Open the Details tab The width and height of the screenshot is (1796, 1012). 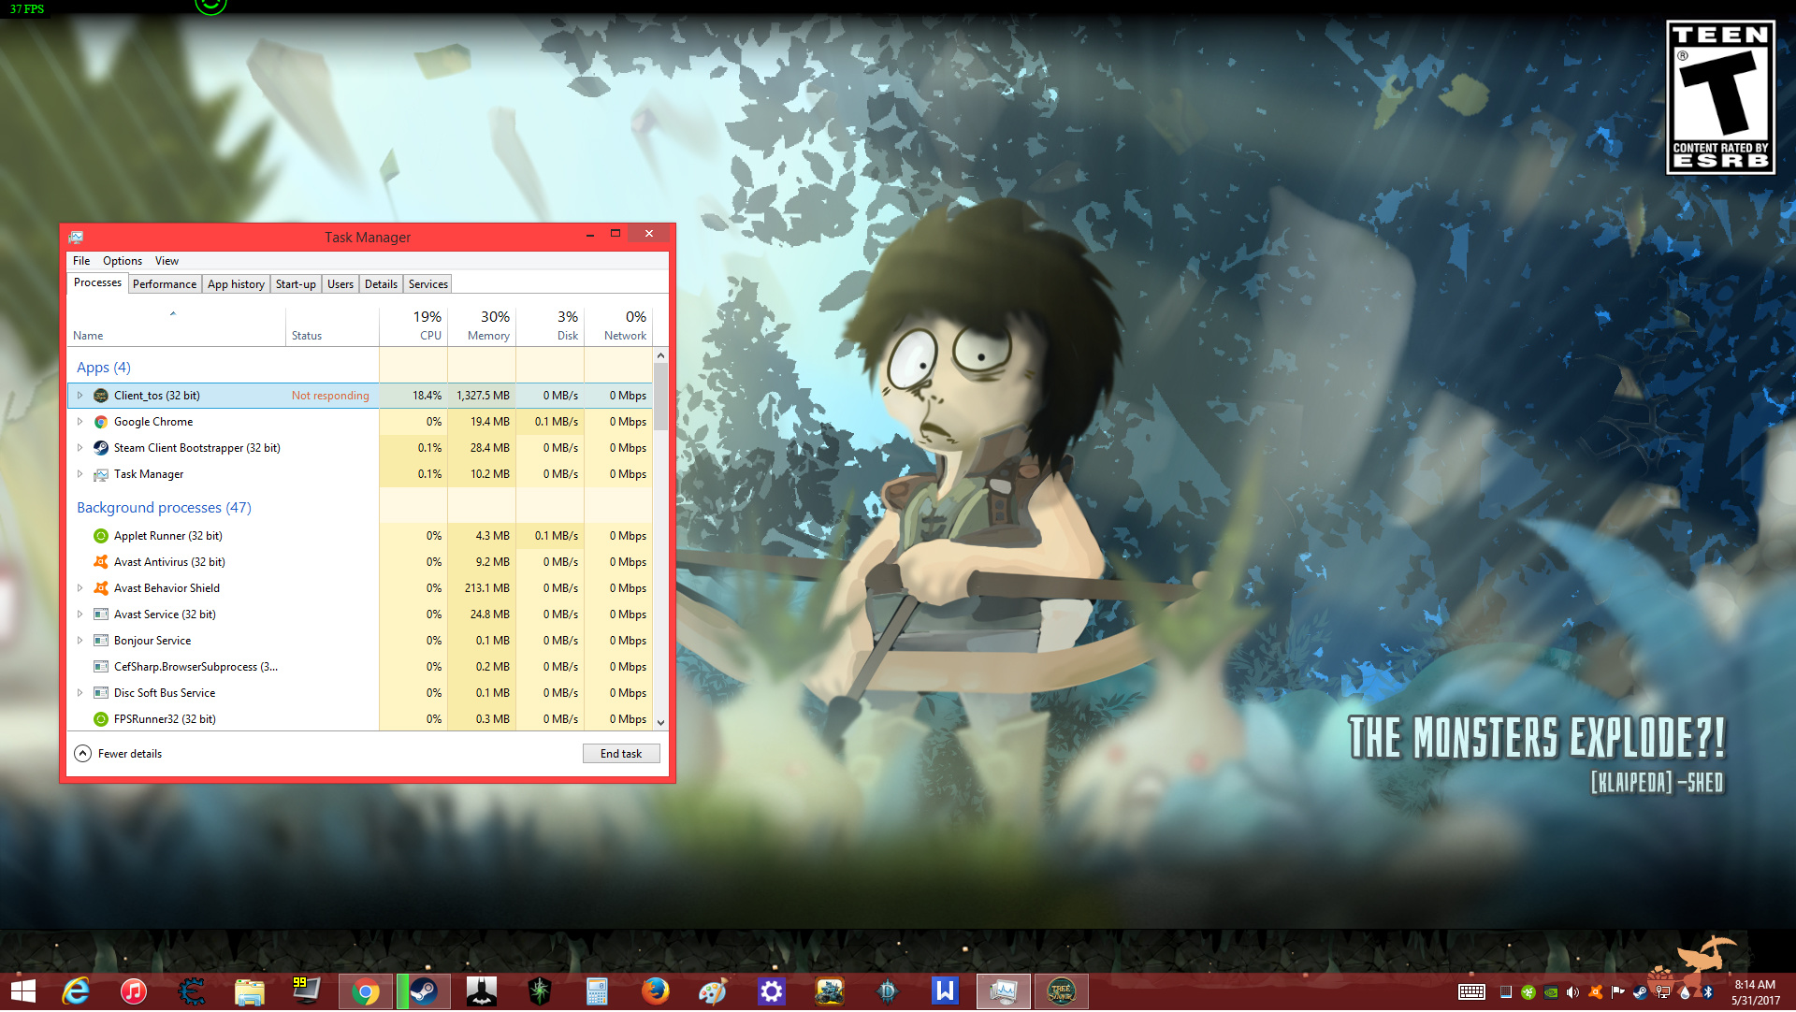click(x=381, y=284)
